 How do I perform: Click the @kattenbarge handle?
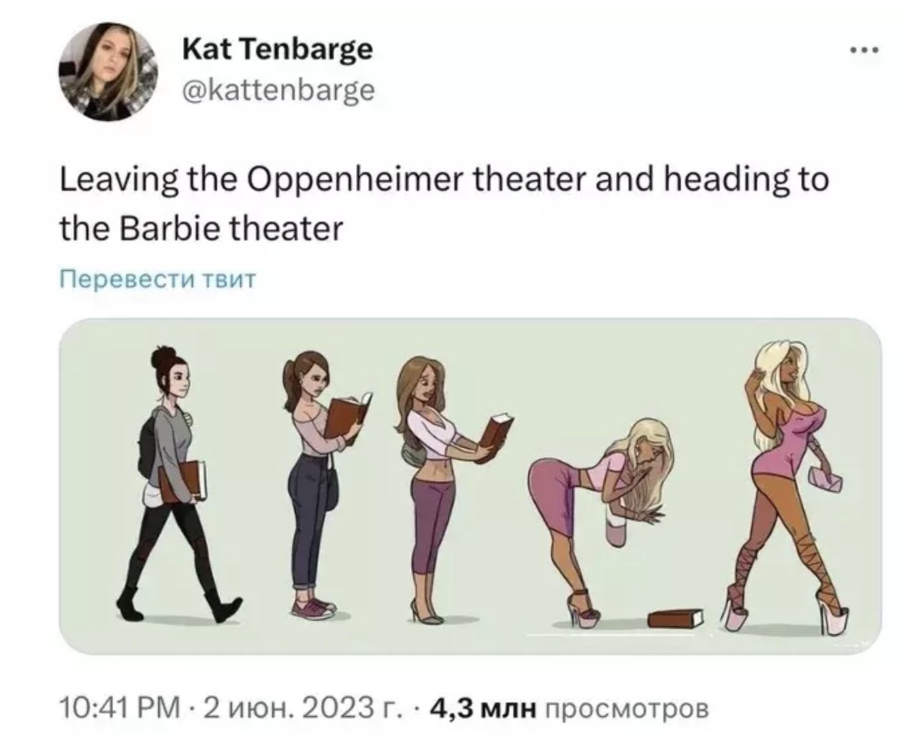click(x=278, y=90)
